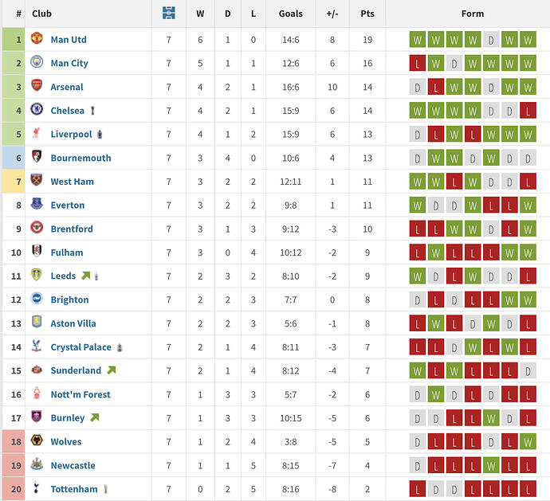Open the Brighton club link
Screen dimensions: 550x501
click(x=69, y=299)
